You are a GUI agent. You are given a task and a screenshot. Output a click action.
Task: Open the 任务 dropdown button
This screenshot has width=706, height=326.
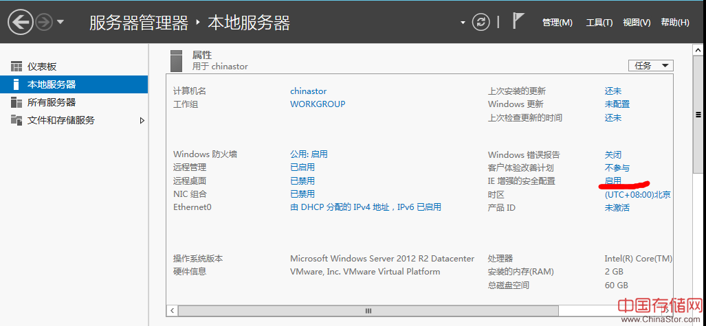point(650,66)
